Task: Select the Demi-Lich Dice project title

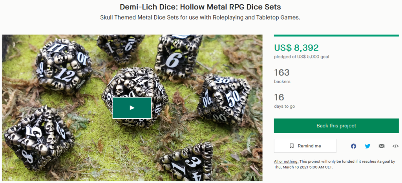Action: pos(200,7)
